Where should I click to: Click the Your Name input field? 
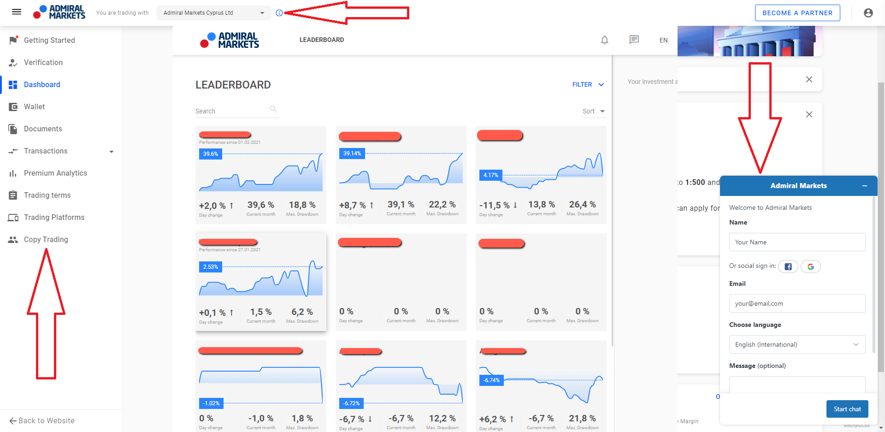click(x=797, y=242)
